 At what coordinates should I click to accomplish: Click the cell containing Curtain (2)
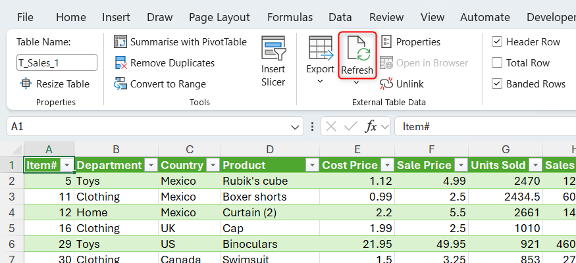tap(270, 212)
